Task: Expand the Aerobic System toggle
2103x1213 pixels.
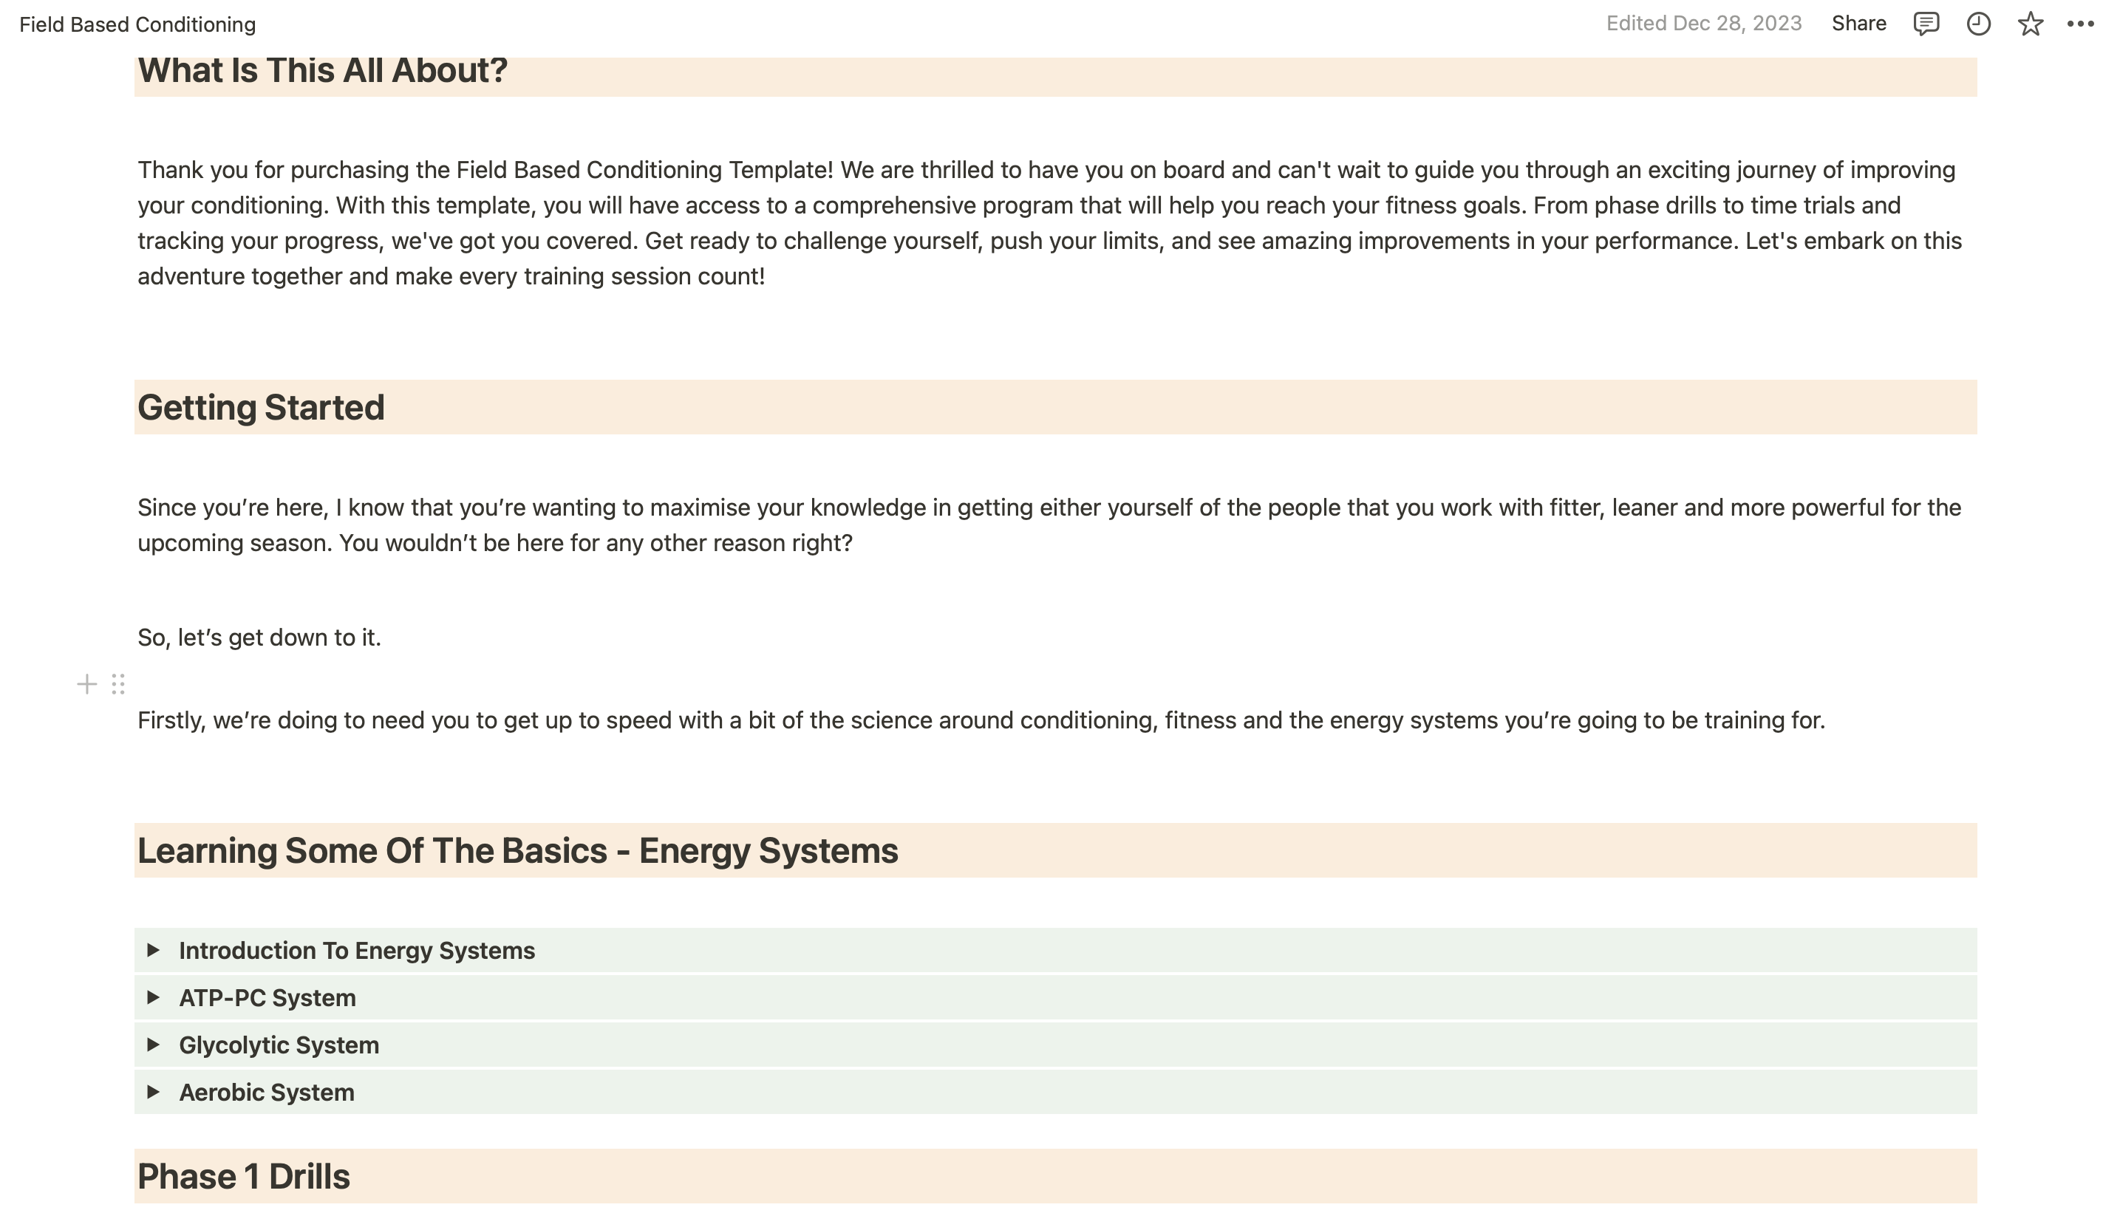Action: pyautogui.click(x=153, y=1091)
